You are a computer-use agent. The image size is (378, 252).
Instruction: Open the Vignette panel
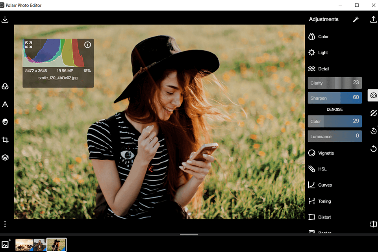coord(325,153)
